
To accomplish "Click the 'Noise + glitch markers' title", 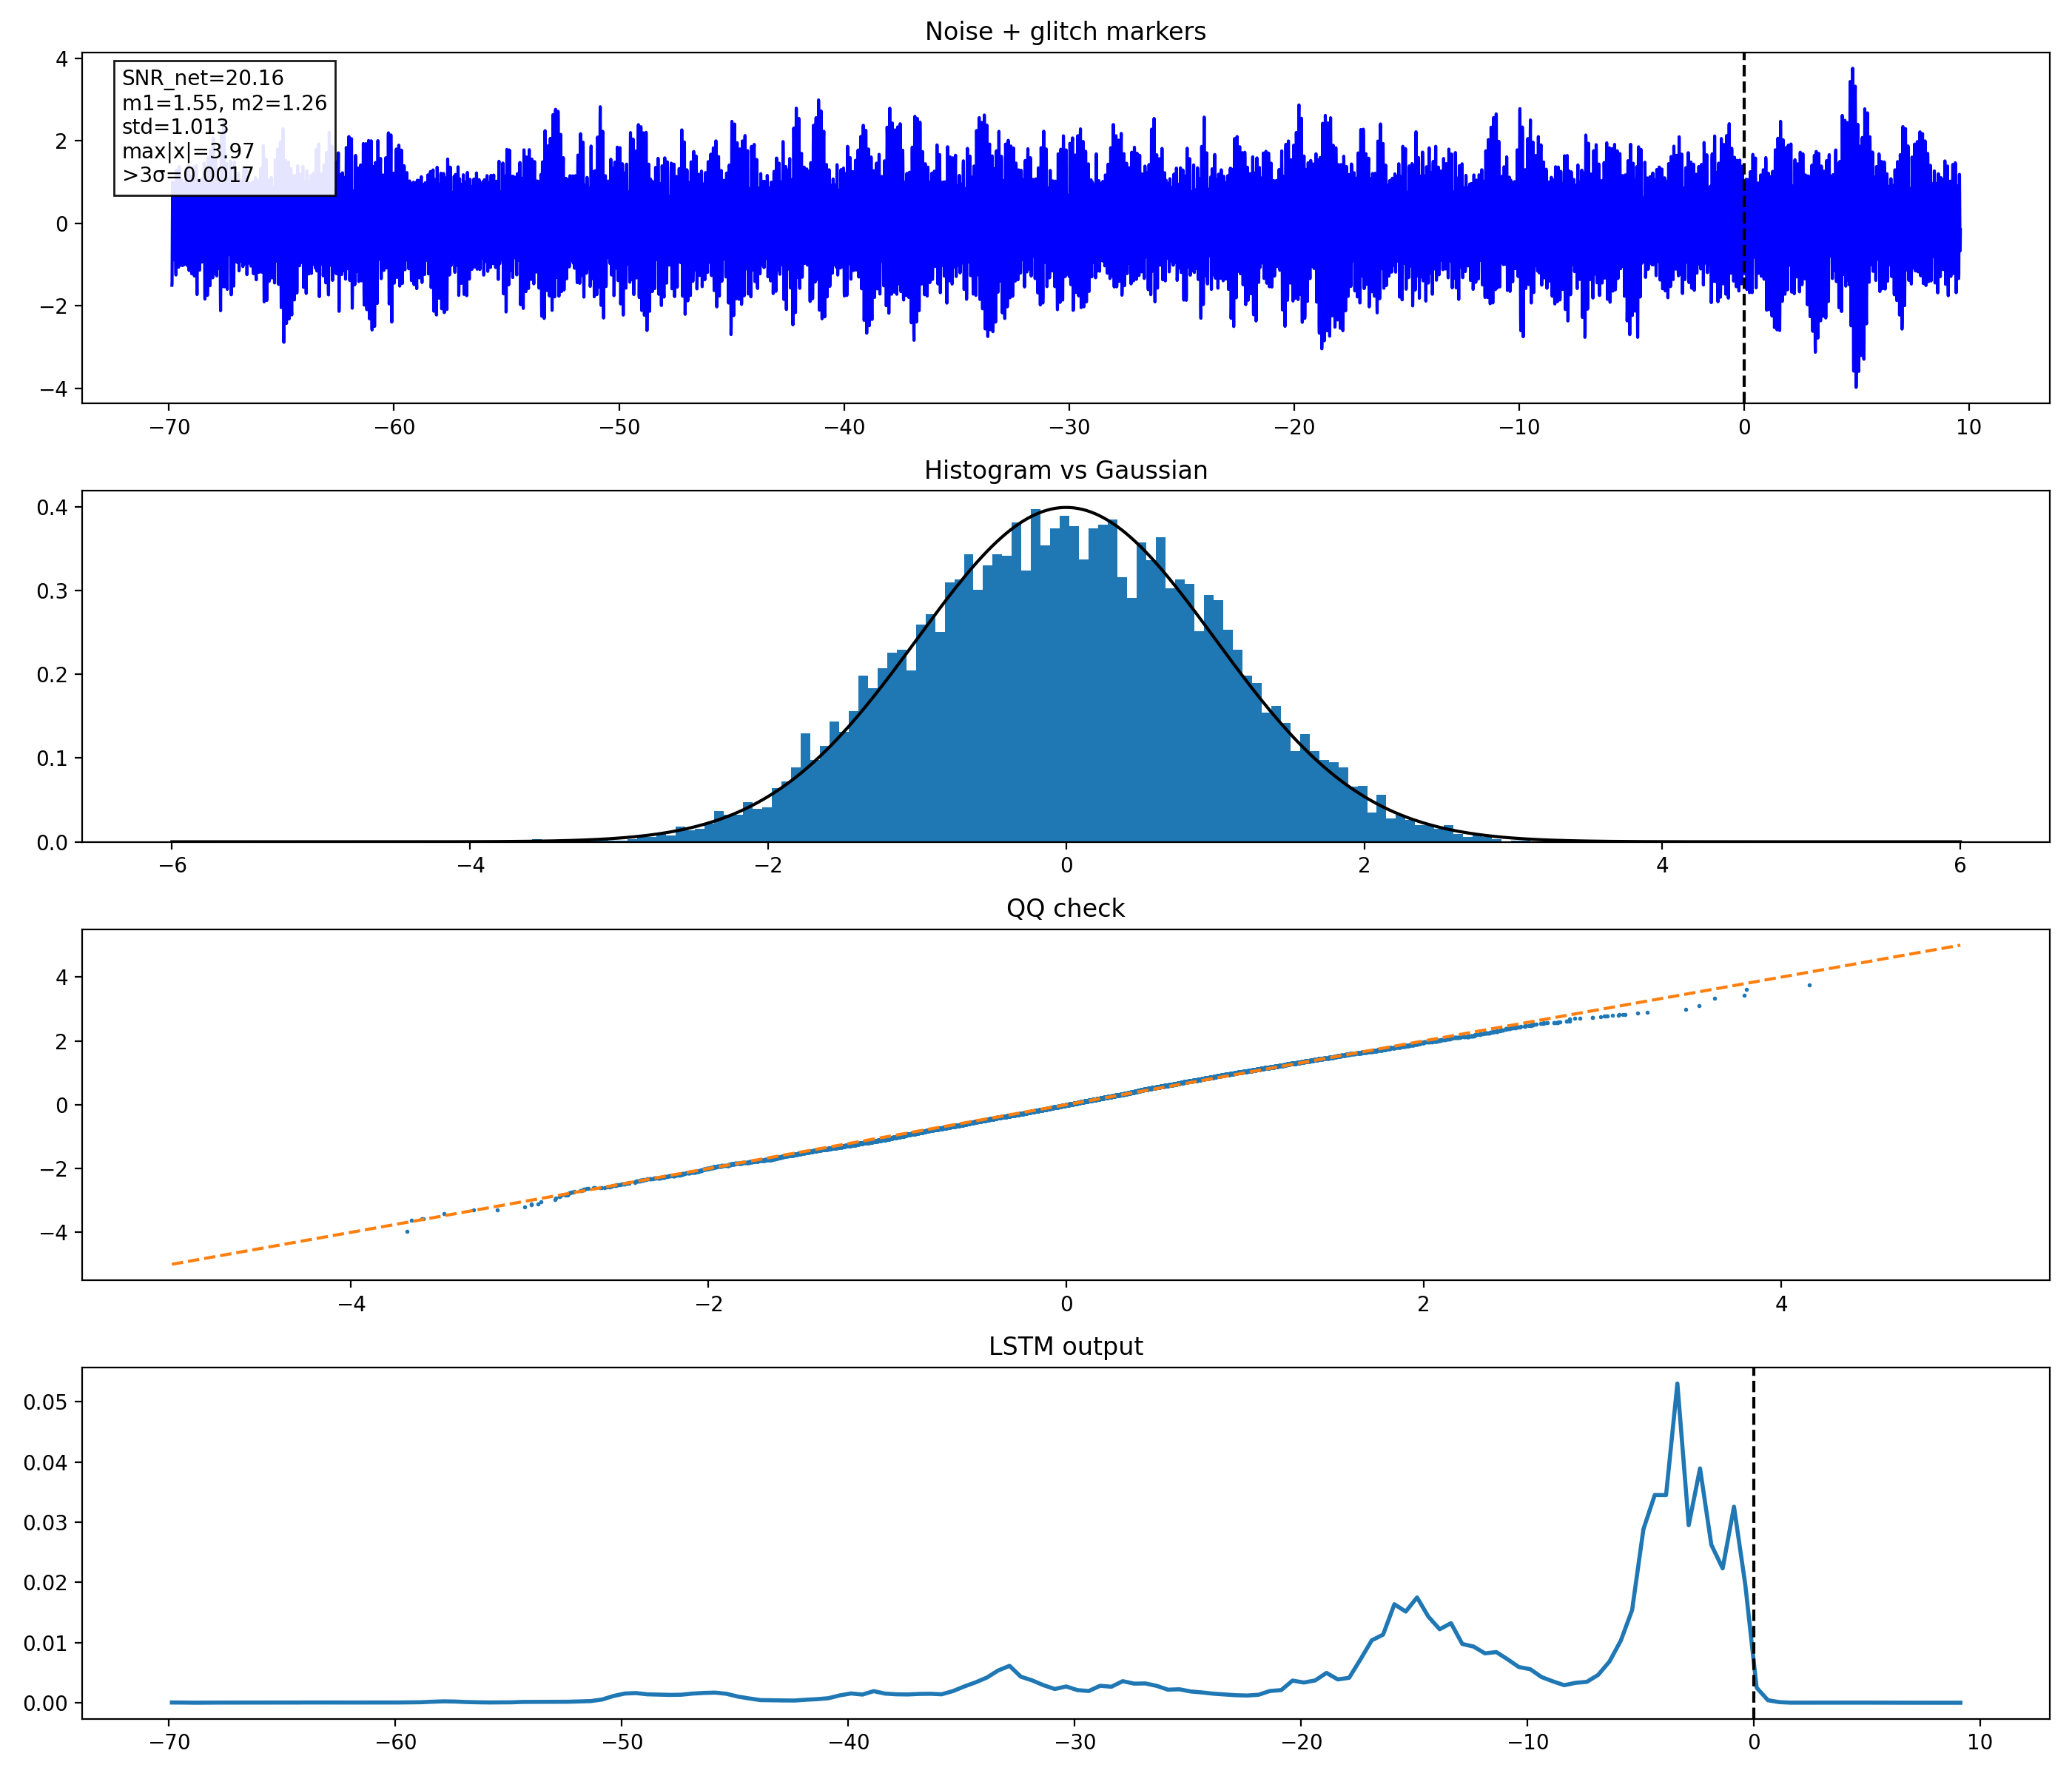I will tap(1065, 31).
